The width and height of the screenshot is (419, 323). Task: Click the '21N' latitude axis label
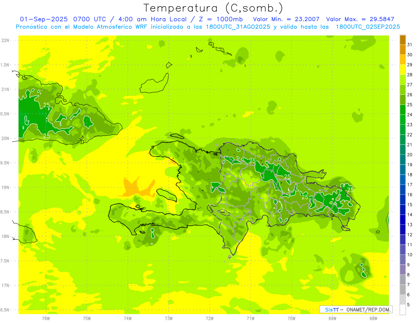[6, 90]
